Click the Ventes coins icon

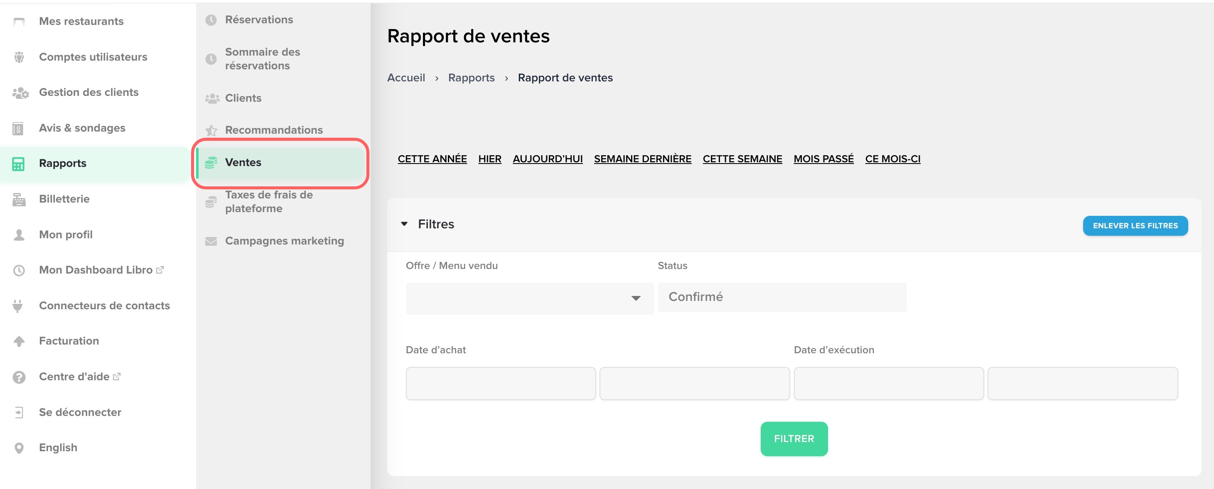pyautogui.click(x=211, y=162)
